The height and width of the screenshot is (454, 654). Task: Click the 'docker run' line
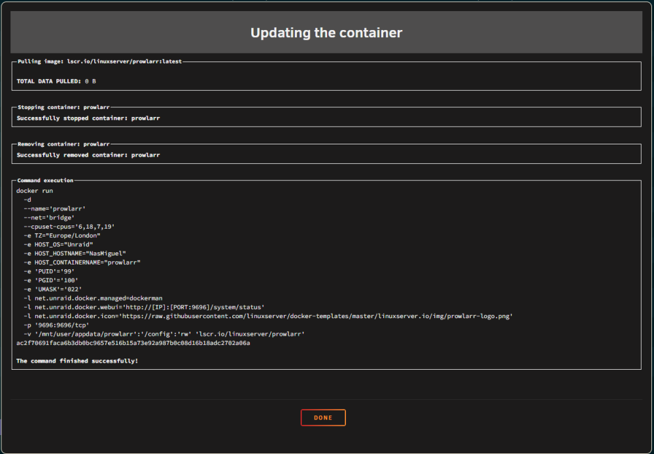click(35, 191)
